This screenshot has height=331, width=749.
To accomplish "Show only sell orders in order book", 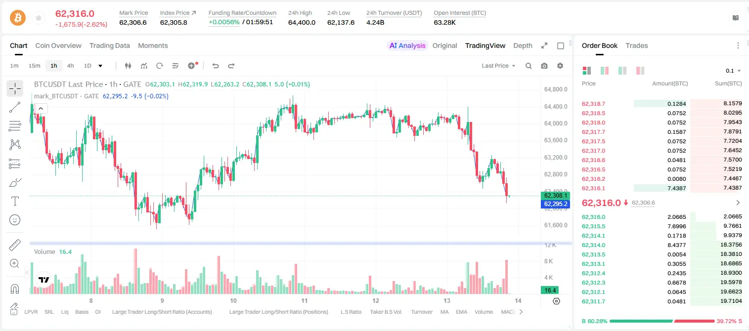I will tap(640, 71).
